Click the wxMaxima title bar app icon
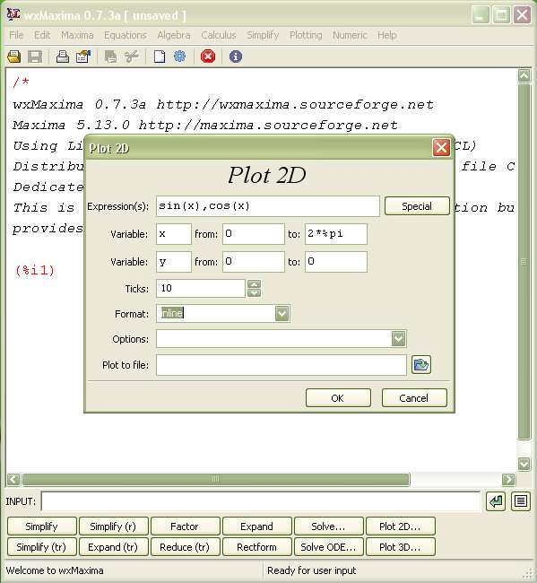This screenshot has width=537, height=583. 13,15
